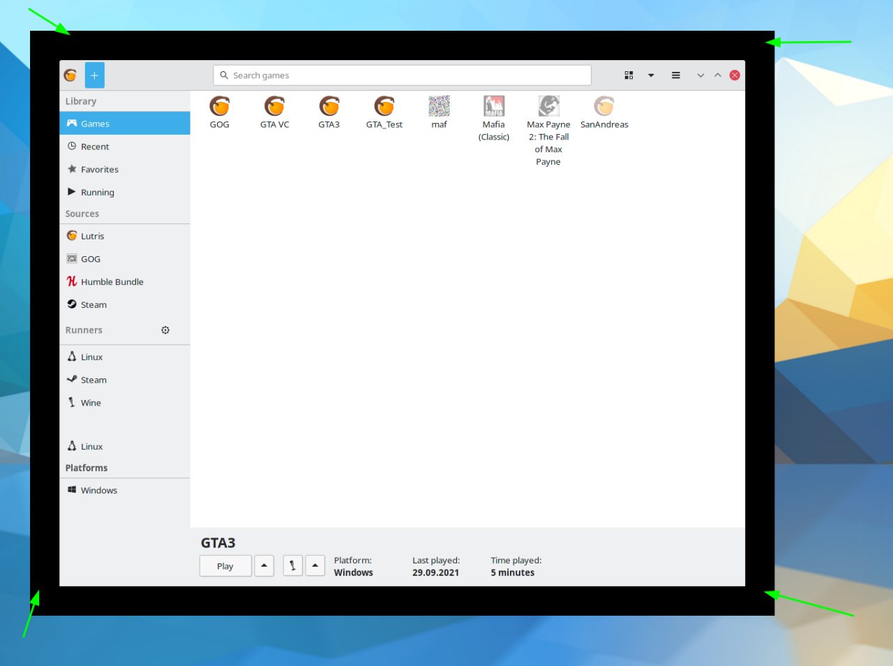The height and width of the screenshot is (666, 893).
Task: Select the Lutris source
Action: pyautogui.click(x=125, y=236)
